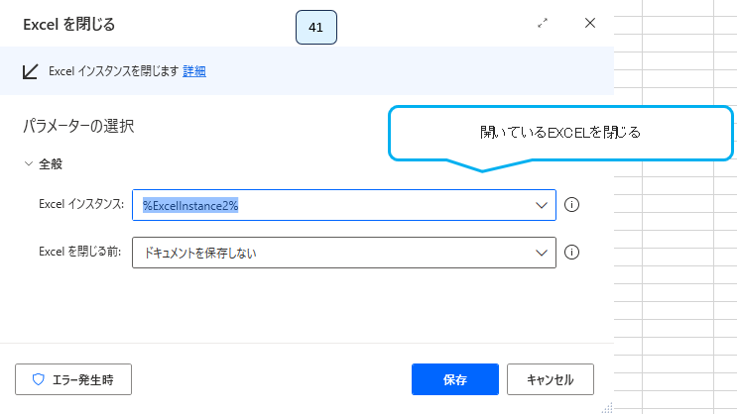Click the %ExcelInstance2% input field
The image size is (737, 414).
click(332, 205)
